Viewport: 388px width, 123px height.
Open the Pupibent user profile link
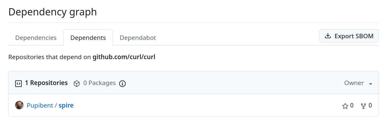tap(40, 105)
